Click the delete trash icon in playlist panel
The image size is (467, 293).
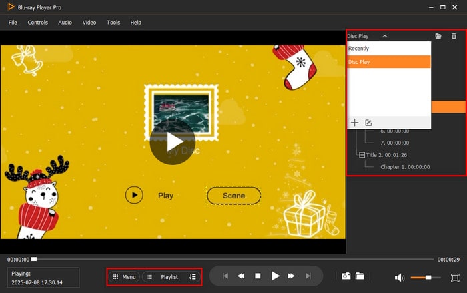454,36
